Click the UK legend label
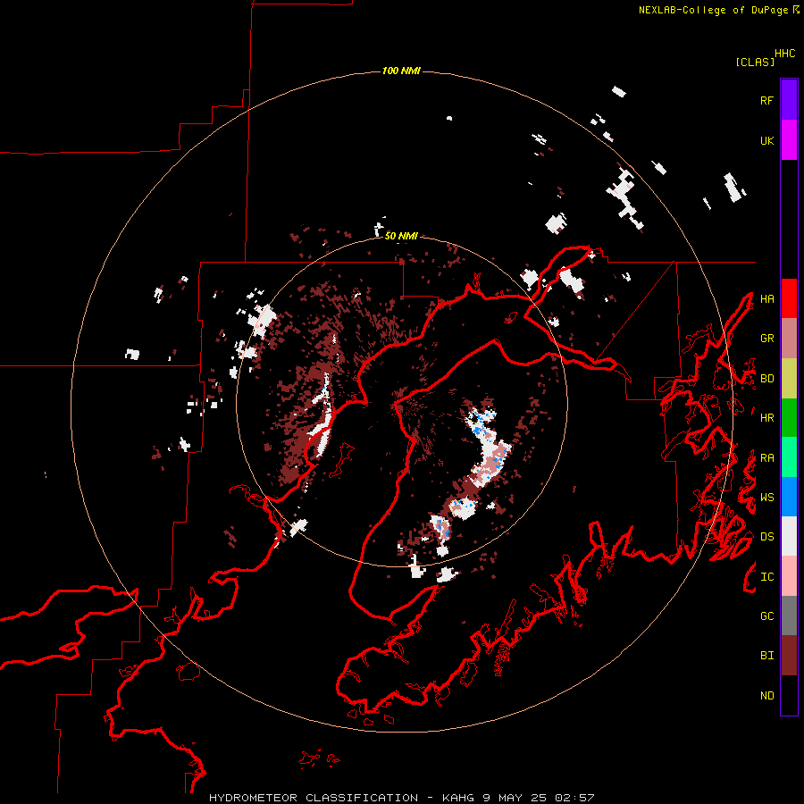 point(766,140)
